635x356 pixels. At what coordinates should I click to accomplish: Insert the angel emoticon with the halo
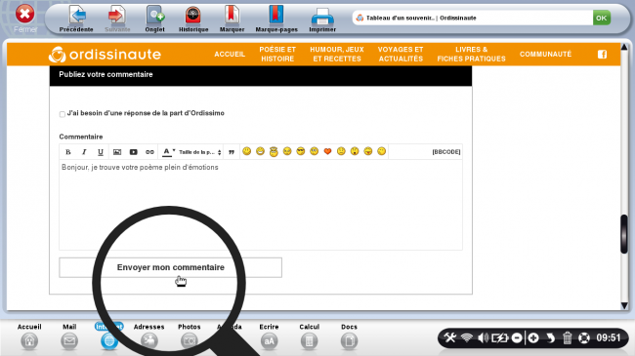click(x=274, y=152)
